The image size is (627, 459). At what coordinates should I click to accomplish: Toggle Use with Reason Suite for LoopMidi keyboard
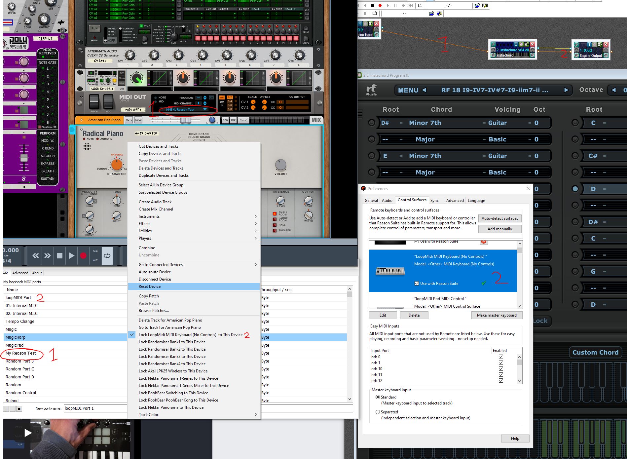click(x=417, y=283)
